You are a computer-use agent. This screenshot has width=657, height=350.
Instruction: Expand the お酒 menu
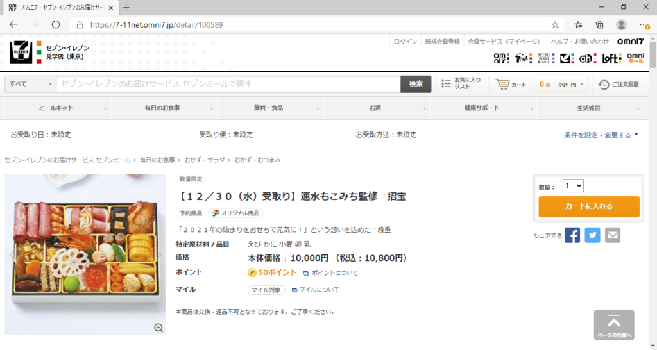377,108
